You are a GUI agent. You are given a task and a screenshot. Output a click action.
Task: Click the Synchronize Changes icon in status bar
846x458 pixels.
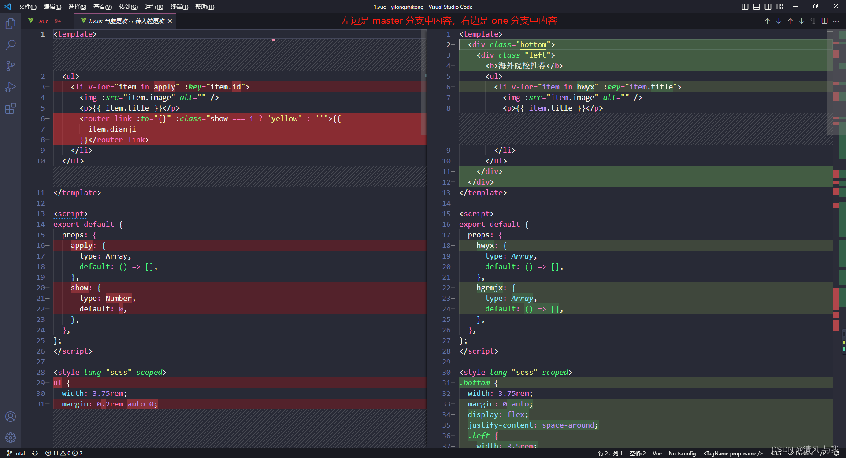[x=35, y=453]
